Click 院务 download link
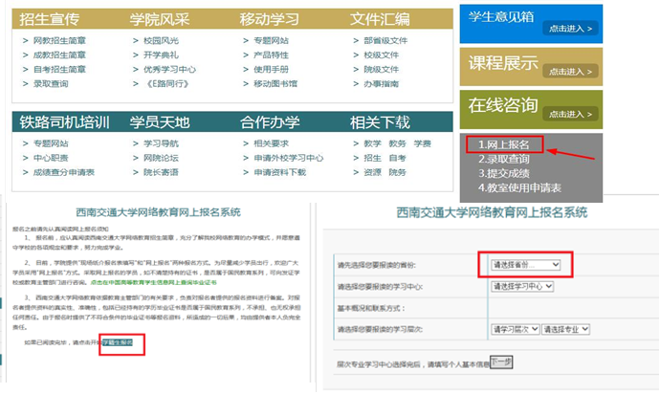The width and height of the screenshot is (660, 394). coord(397,172)
